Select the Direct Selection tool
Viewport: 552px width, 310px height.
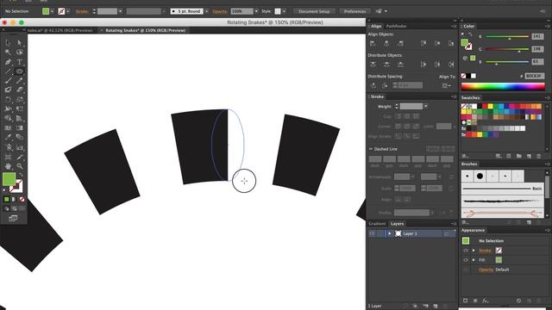(20, 43)
